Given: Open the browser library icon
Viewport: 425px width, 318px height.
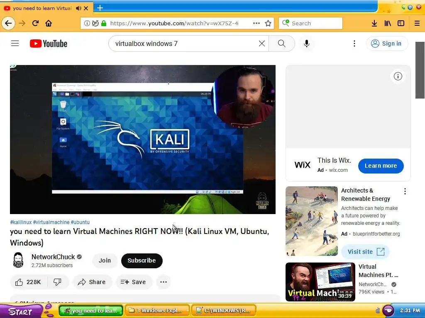Looking at the screenshot, I should pyautogui.click(x=388, y=23).
